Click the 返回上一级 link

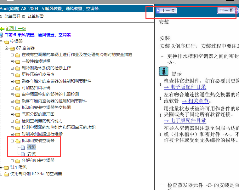[16, 28]
